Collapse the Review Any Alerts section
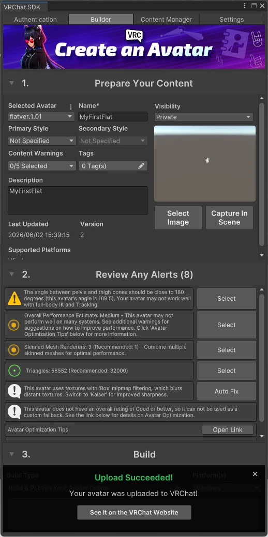The image size is (268, 537). (x=12, y=274)
